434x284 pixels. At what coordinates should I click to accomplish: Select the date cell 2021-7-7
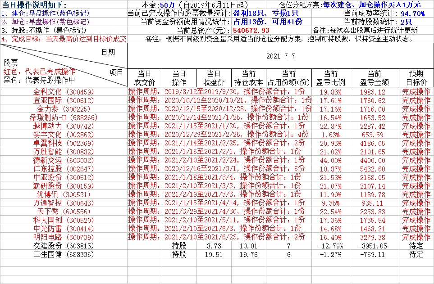280,56
